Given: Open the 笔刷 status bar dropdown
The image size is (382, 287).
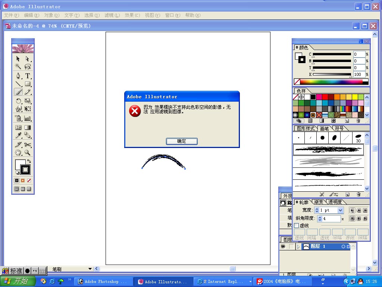Looking at the screenshot, I should [90, 269].
